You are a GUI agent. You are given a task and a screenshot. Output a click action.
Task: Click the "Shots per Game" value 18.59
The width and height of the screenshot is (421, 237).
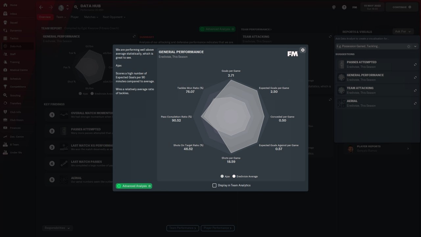(231, 162)
